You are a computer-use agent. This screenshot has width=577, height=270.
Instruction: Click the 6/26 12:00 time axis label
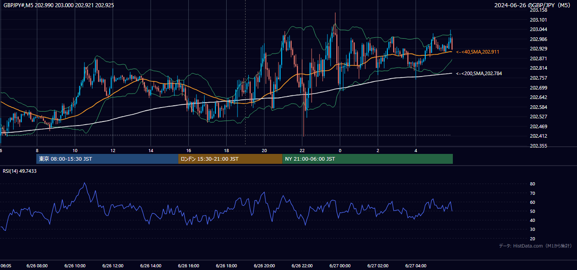pyautogui.click(x=113, y=266)
